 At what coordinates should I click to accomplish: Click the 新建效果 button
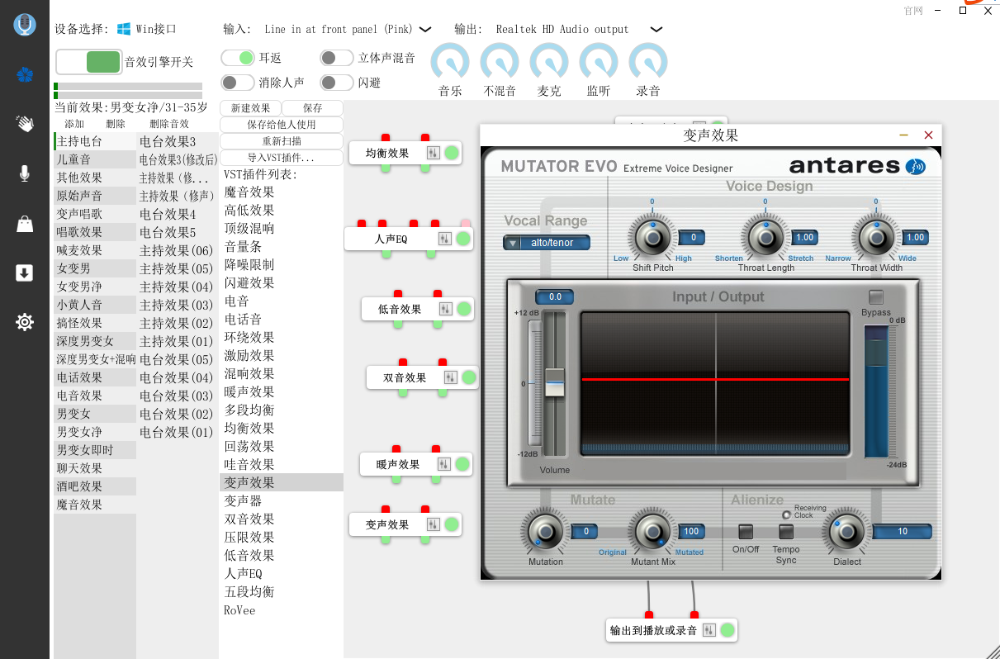(x=251, y=108)
